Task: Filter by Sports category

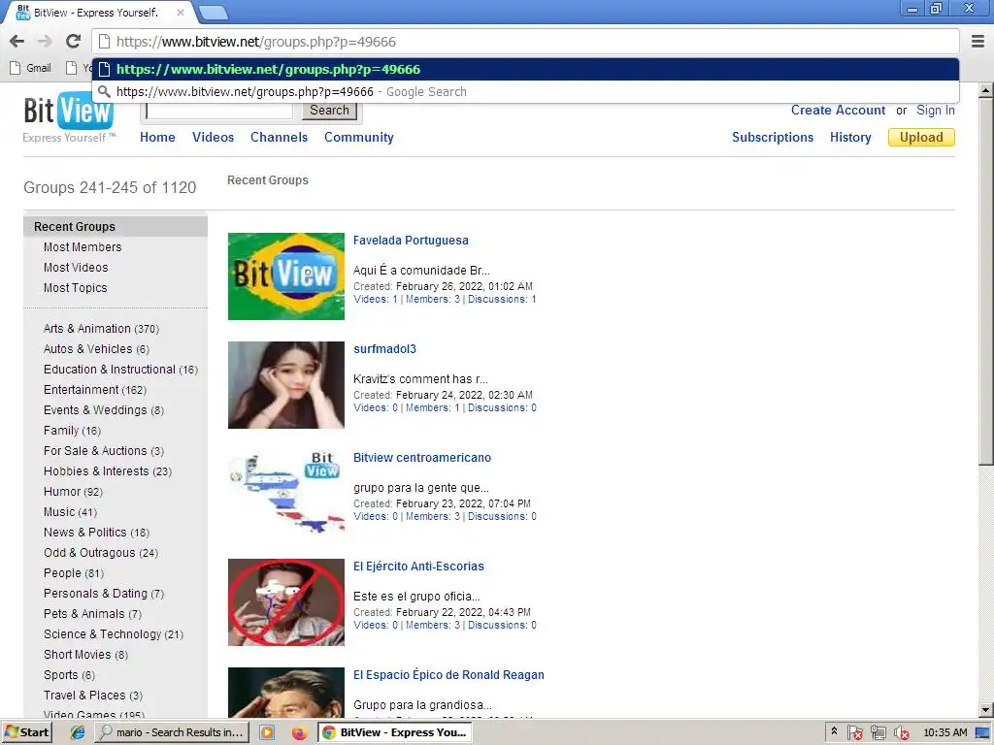Action: click(x=69, y=675)
